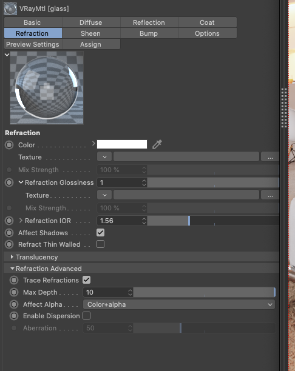The width and height of the screenshot is (295, 371).
Task: Open the Affect Alpha Color+alpha dropdown
Action: (x=179, y=304)
